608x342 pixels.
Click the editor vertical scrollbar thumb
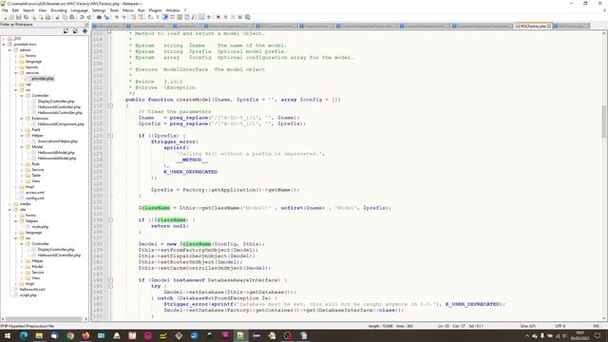click(x=604, y=121)
